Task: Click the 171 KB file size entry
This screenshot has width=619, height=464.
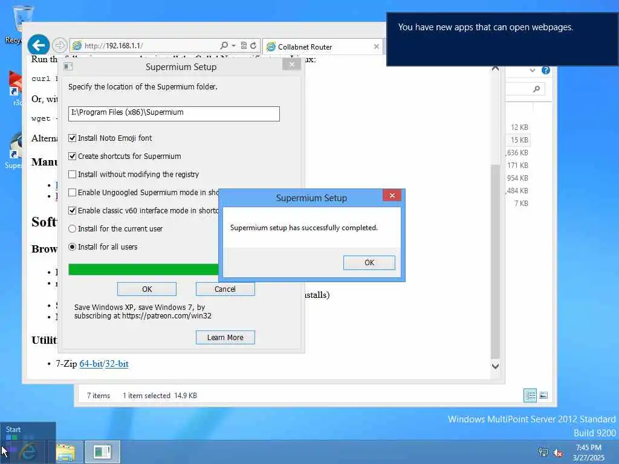Action: 517,166
